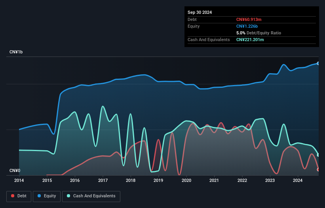Click the 5.0% Debt/Equity Ratio text
Image resolution: width=325 pixels, height=208 pixels.
point(258,33)
